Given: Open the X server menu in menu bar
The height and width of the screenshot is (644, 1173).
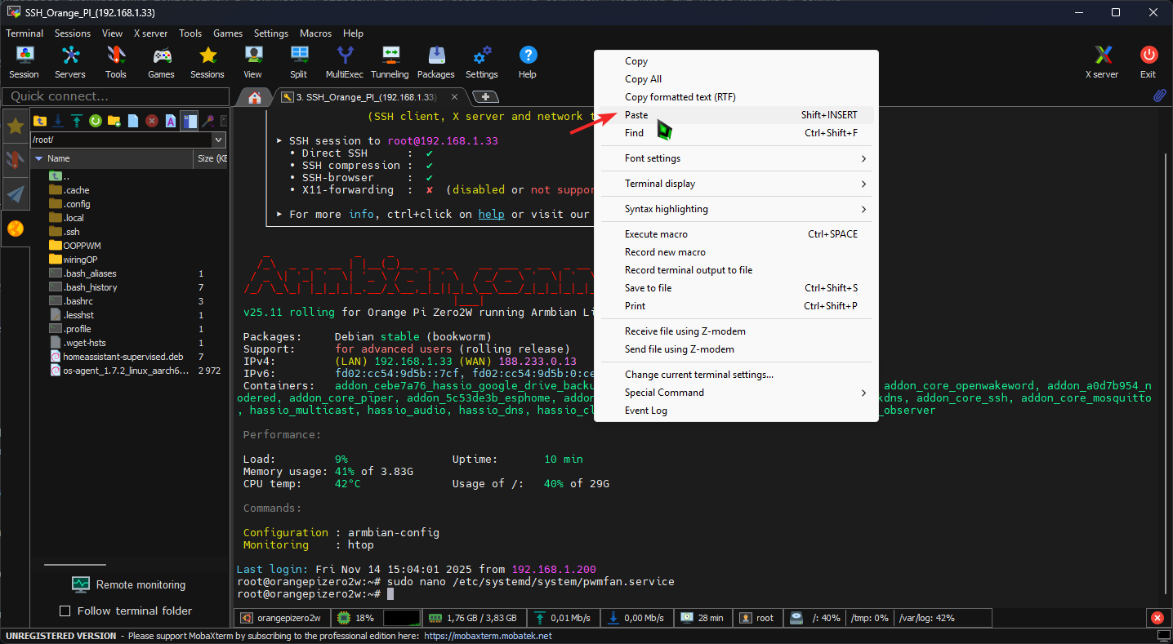Looking at the screenshot, I should pyautogui.click(x=150, y=33).
